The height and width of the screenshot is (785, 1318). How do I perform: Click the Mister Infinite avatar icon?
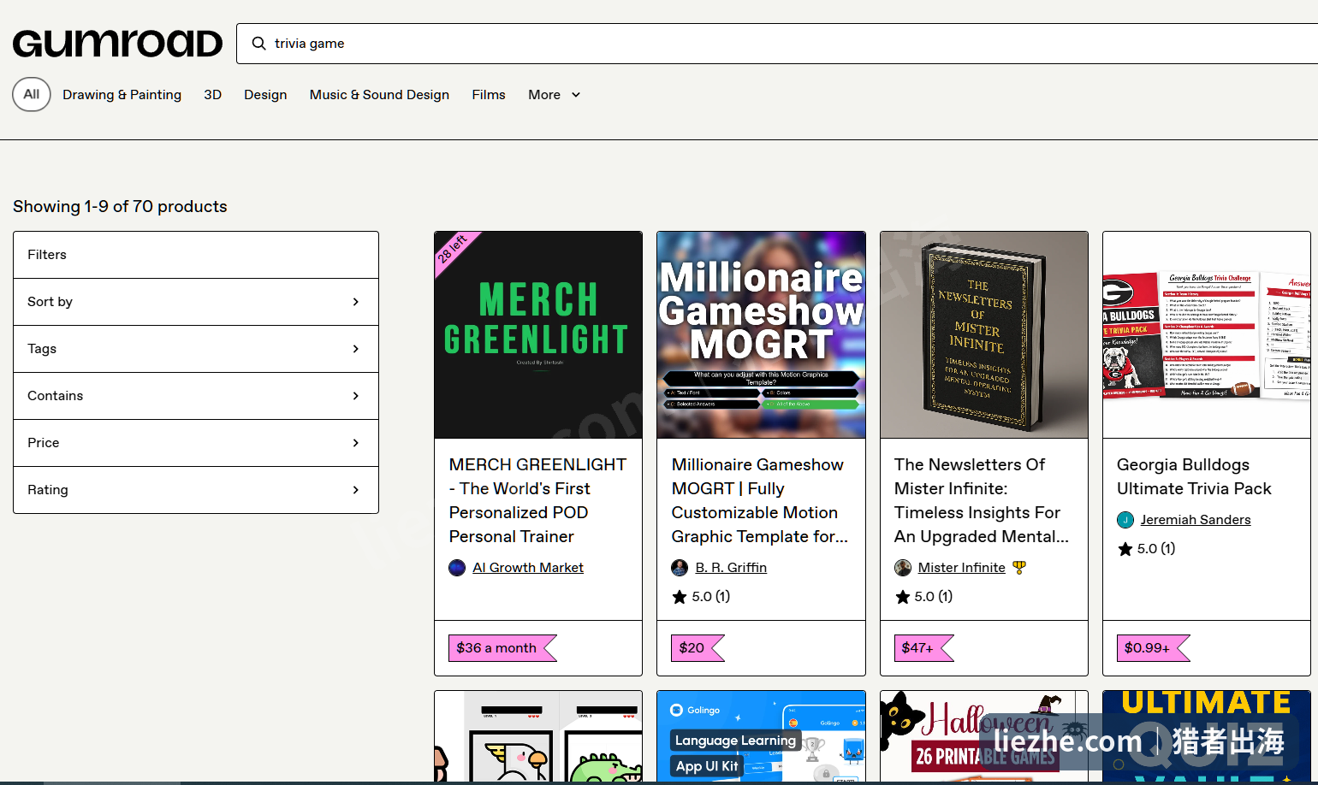coord(903,568)
